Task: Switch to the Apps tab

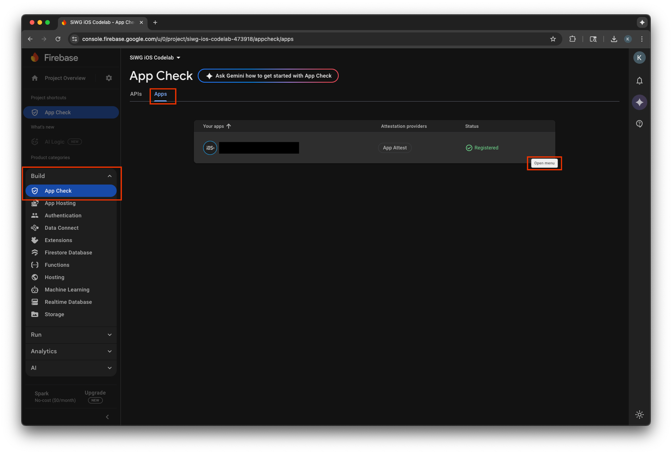Action: 161,94
